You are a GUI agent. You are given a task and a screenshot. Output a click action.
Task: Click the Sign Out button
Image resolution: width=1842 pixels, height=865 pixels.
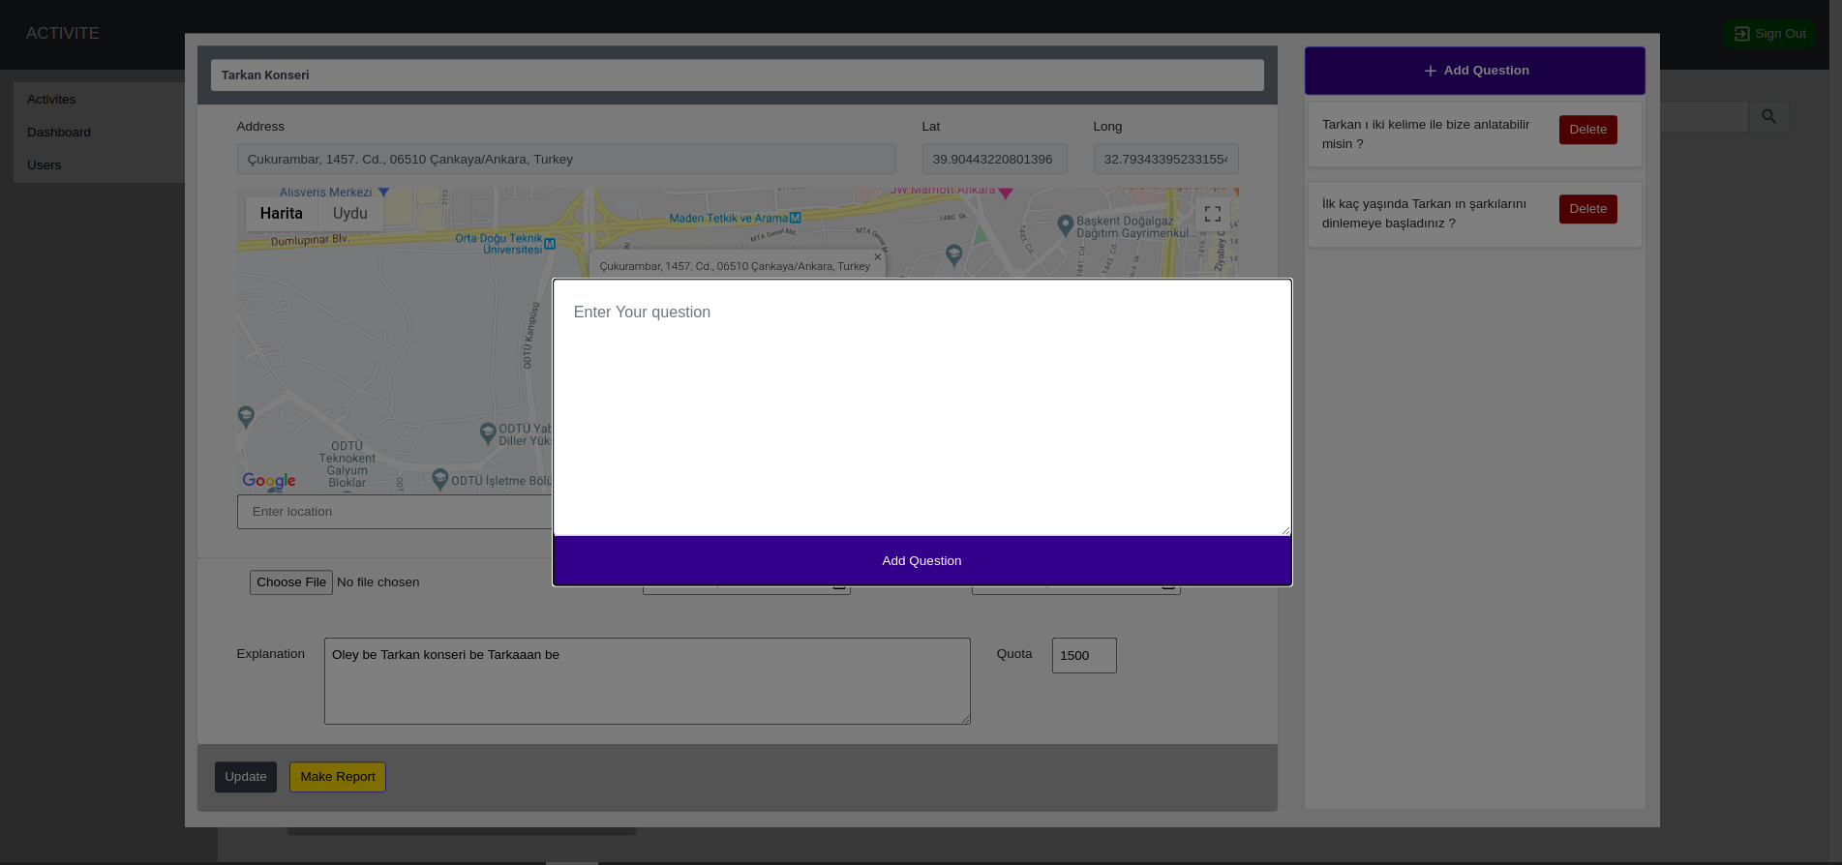pos(1769,34)
